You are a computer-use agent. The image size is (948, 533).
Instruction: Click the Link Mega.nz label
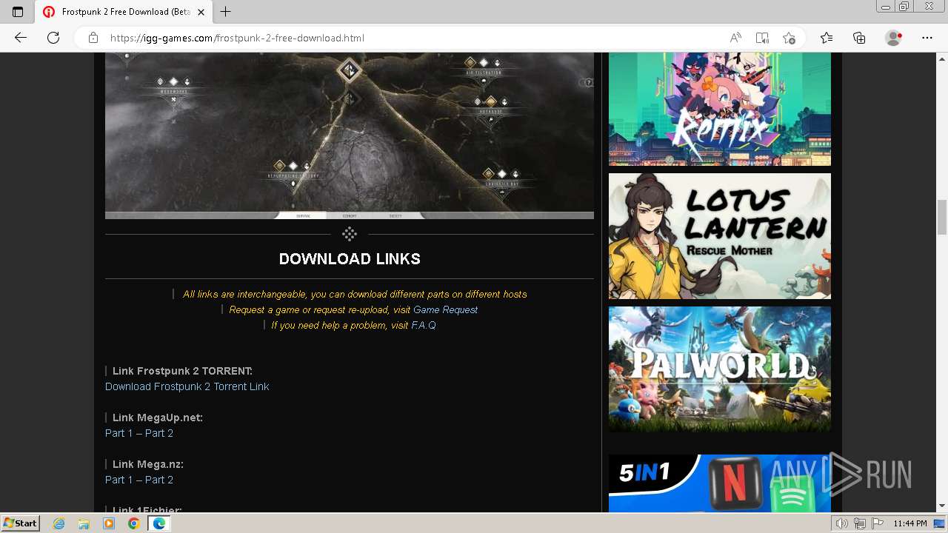[148, 464]
